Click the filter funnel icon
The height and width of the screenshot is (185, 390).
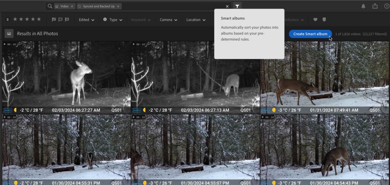coord(237,6)
